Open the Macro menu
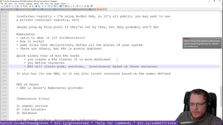 point(47,3)
